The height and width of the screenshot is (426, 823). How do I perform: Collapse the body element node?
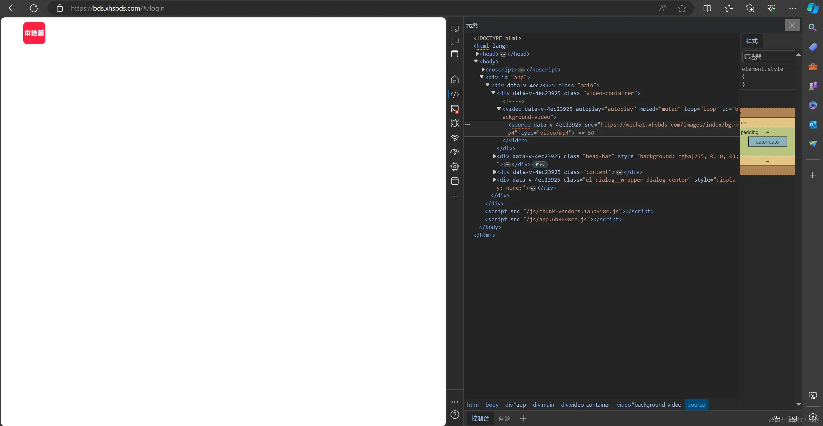click(x=476, y=61)
